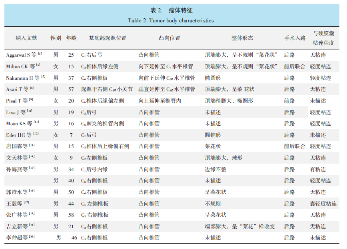Image resolution: width=347 pixels, height=249 pixels.
Task: Select the column header '性别'
Action: [x=56, y=38]
